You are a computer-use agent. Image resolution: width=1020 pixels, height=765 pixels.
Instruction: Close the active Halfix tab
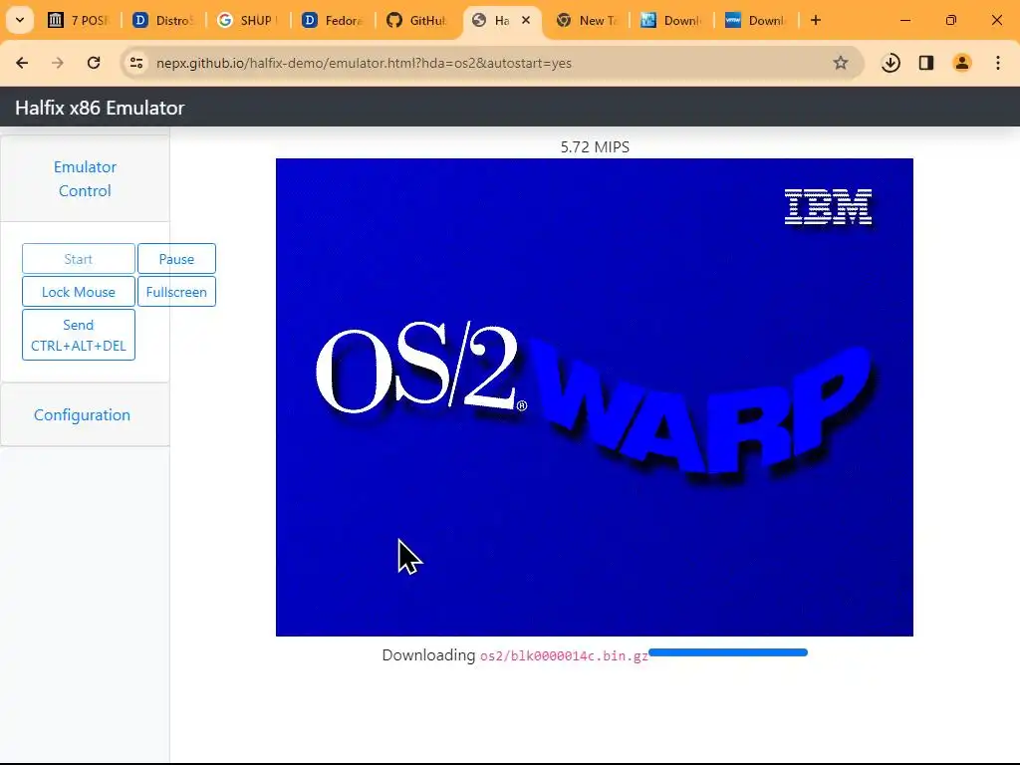[526, 20]
